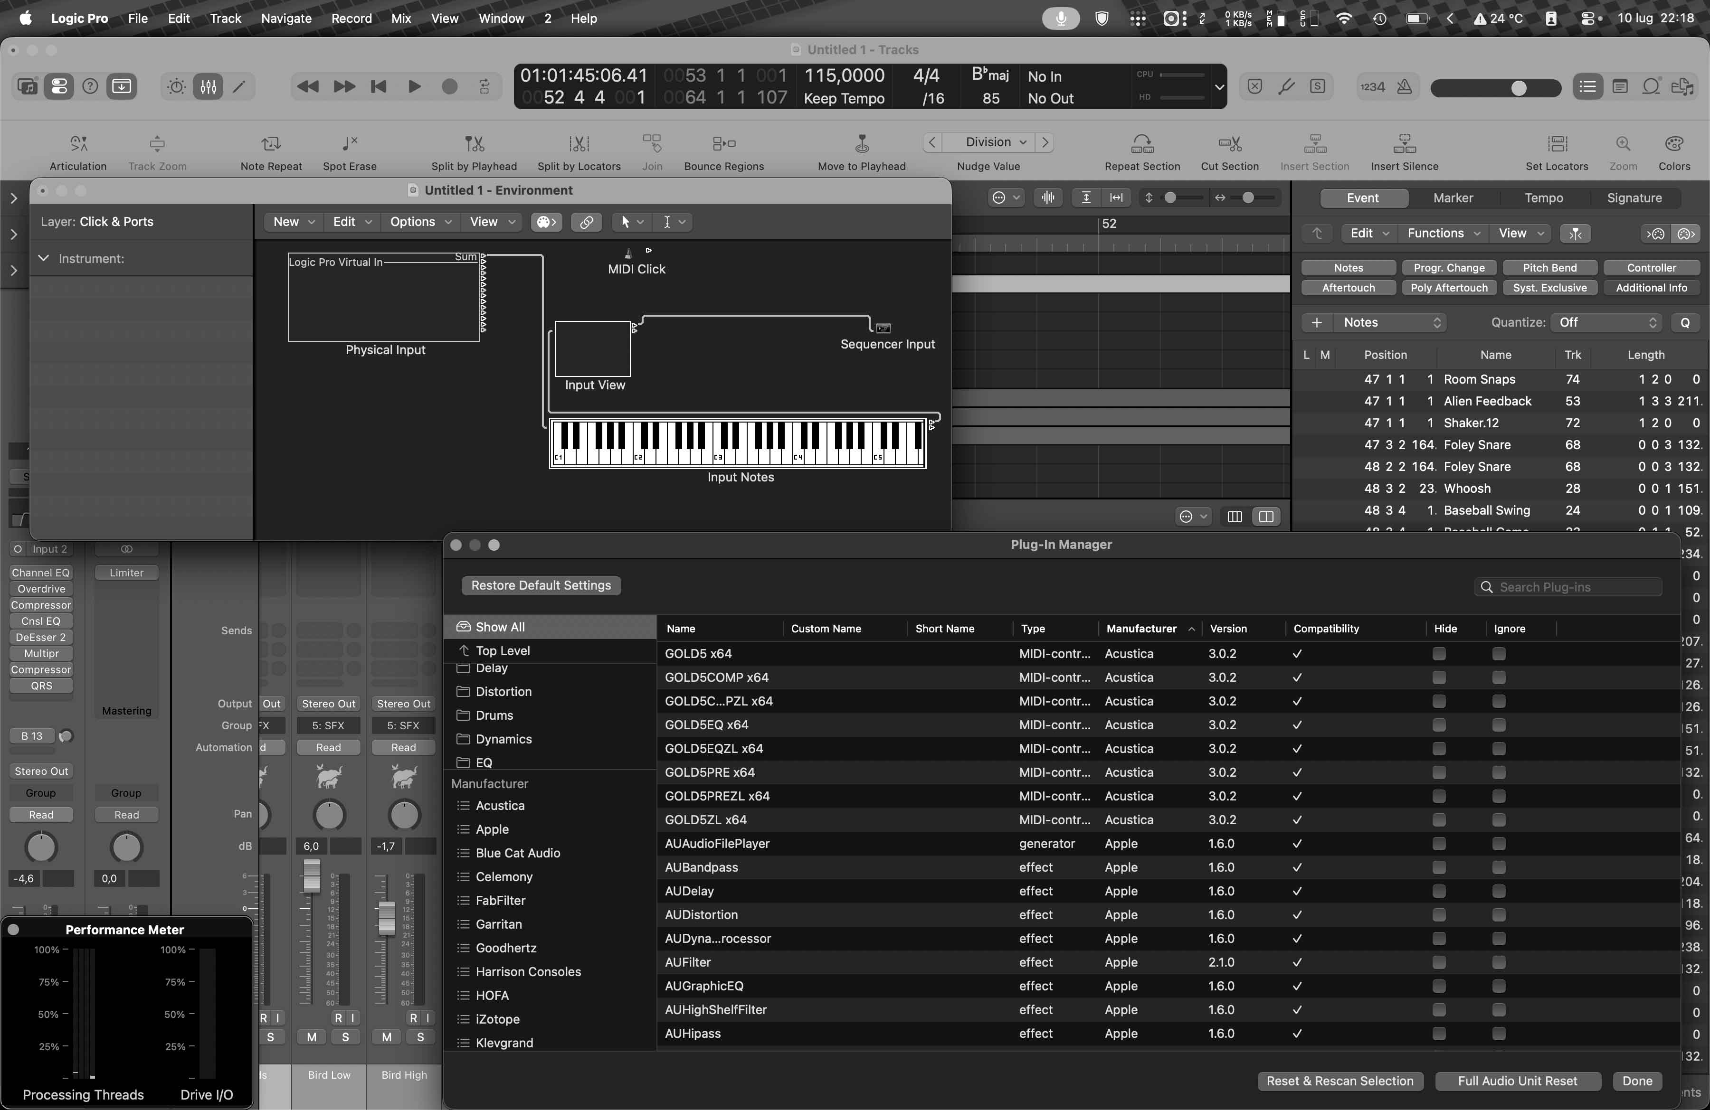
Task: Open the Environment New menu
Action: click(x=293, y=222)
